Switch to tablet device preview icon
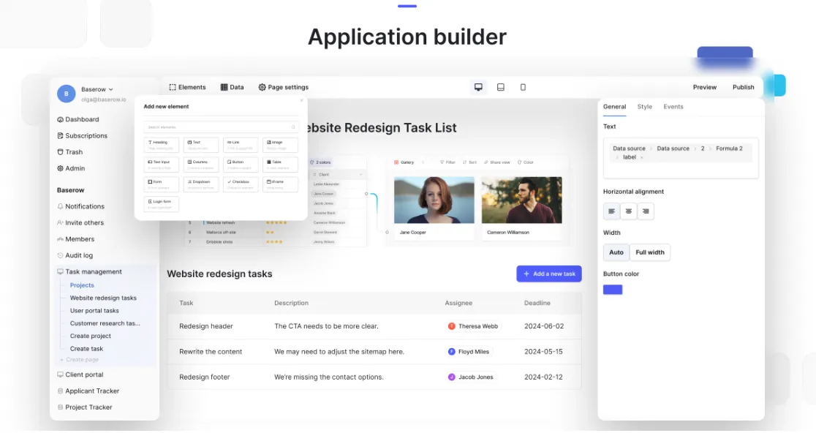The width and height of the screenshot is (816, 433). point(501,87)
